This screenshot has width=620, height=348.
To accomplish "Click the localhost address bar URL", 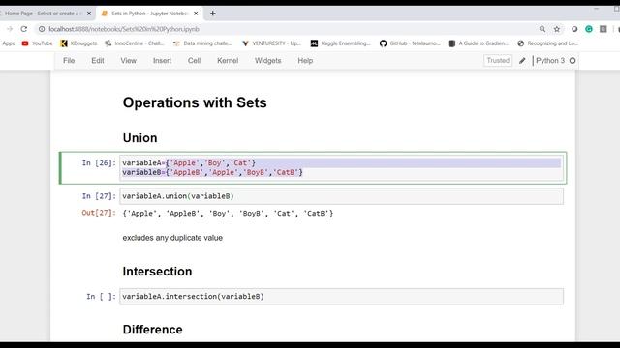I will point(124,29).
